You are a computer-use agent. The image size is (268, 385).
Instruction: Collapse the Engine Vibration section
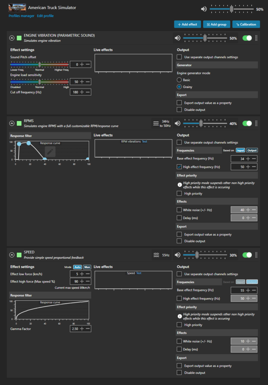pyautogui.click(x=12, y=38)
